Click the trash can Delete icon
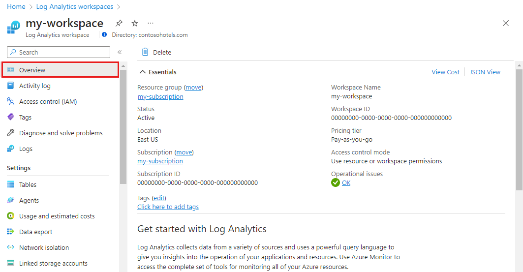523x272 pixels. pos(145,52)
